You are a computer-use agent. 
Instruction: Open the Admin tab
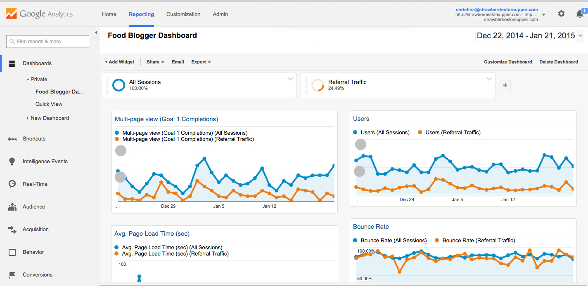click(220, 14)
